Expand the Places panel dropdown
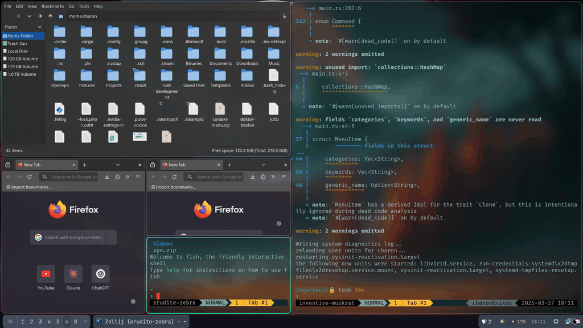The width and height of the screenshot is (583, 328). click(x=39, y=27)
